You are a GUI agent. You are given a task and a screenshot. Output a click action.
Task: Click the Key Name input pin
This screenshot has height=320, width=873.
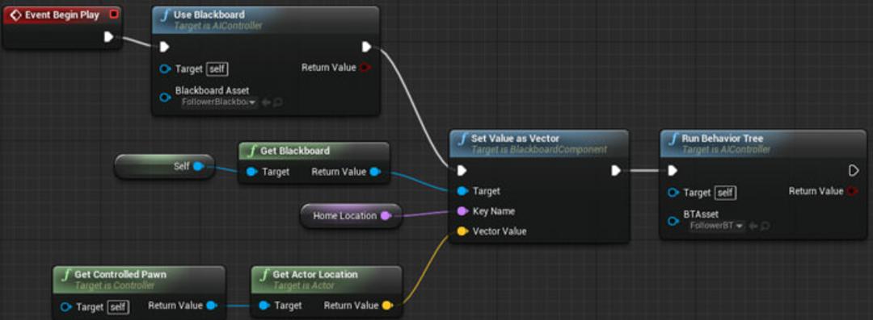pyautogui.click(x=462, y=211)
